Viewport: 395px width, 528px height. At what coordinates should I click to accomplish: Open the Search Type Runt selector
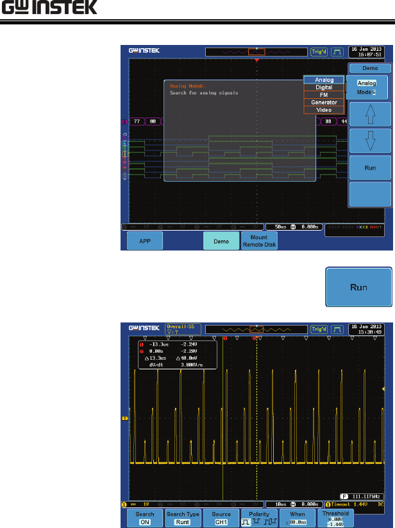[x=183, y=518]
